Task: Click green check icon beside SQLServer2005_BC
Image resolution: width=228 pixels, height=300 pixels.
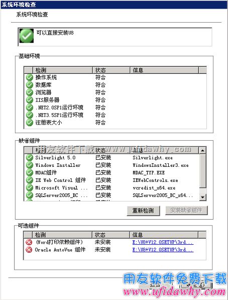Action: click(30, 195)
